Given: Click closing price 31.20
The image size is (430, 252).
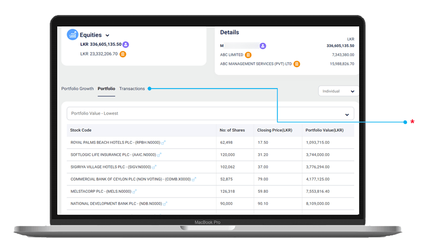Looking at the screenshot, I should pos(263,155).
